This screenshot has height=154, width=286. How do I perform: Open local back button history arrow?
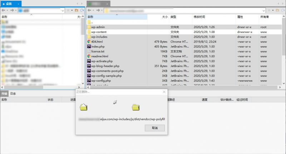click(x=7, y=10)
